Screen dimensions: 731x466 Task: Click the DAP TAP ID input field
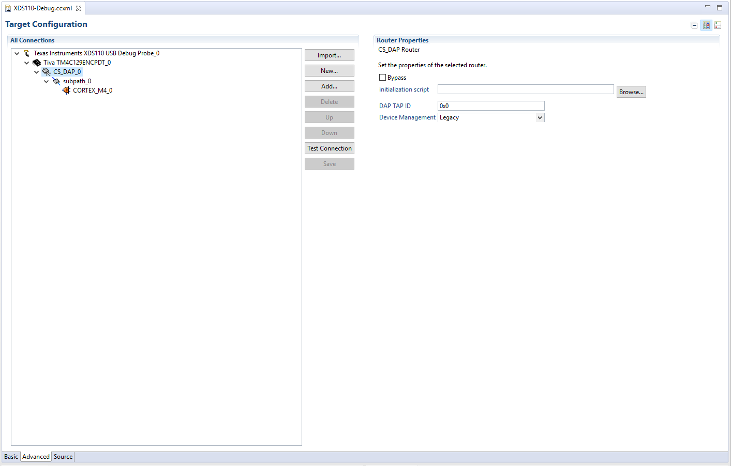pyautogui.click(x=491, y=106)
